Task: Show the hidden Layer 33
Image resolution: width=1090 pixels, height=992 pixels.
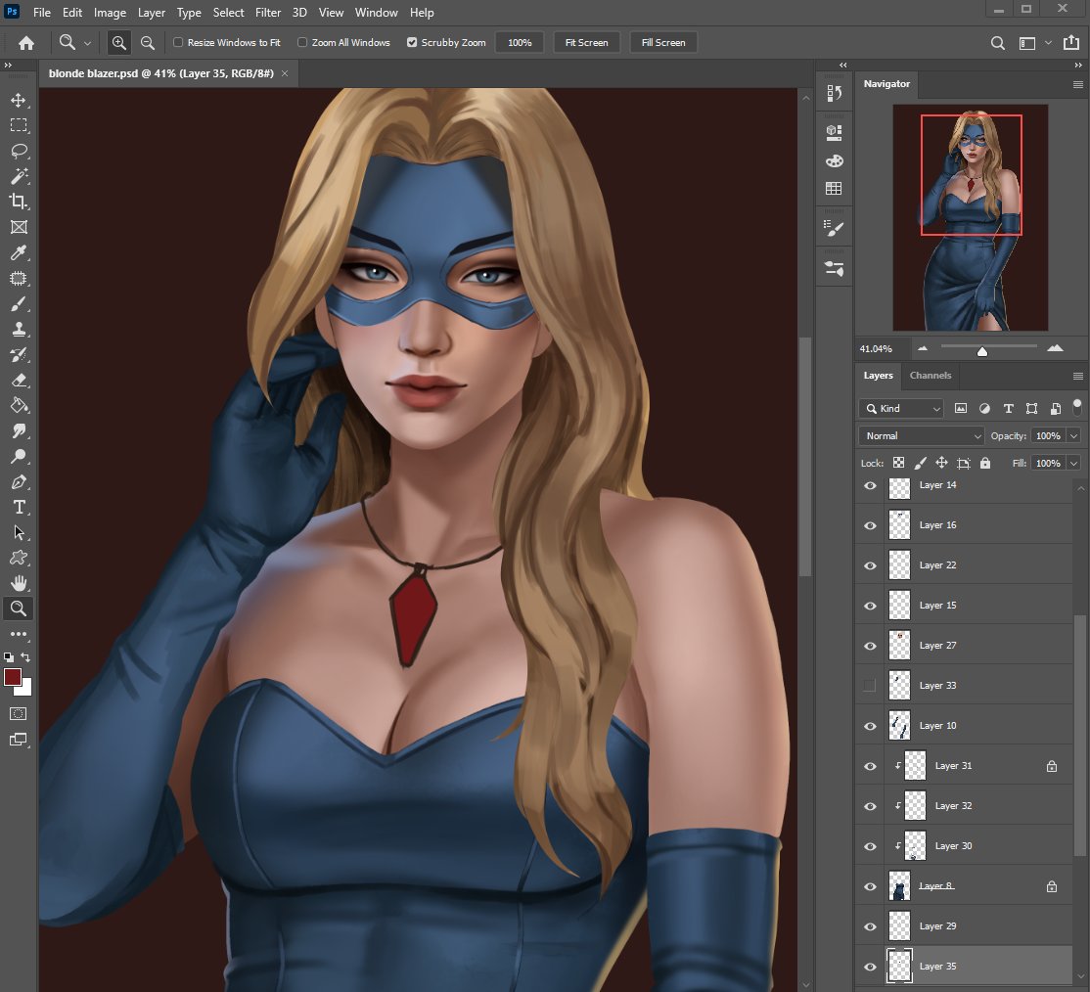Action: coord(870,686)
